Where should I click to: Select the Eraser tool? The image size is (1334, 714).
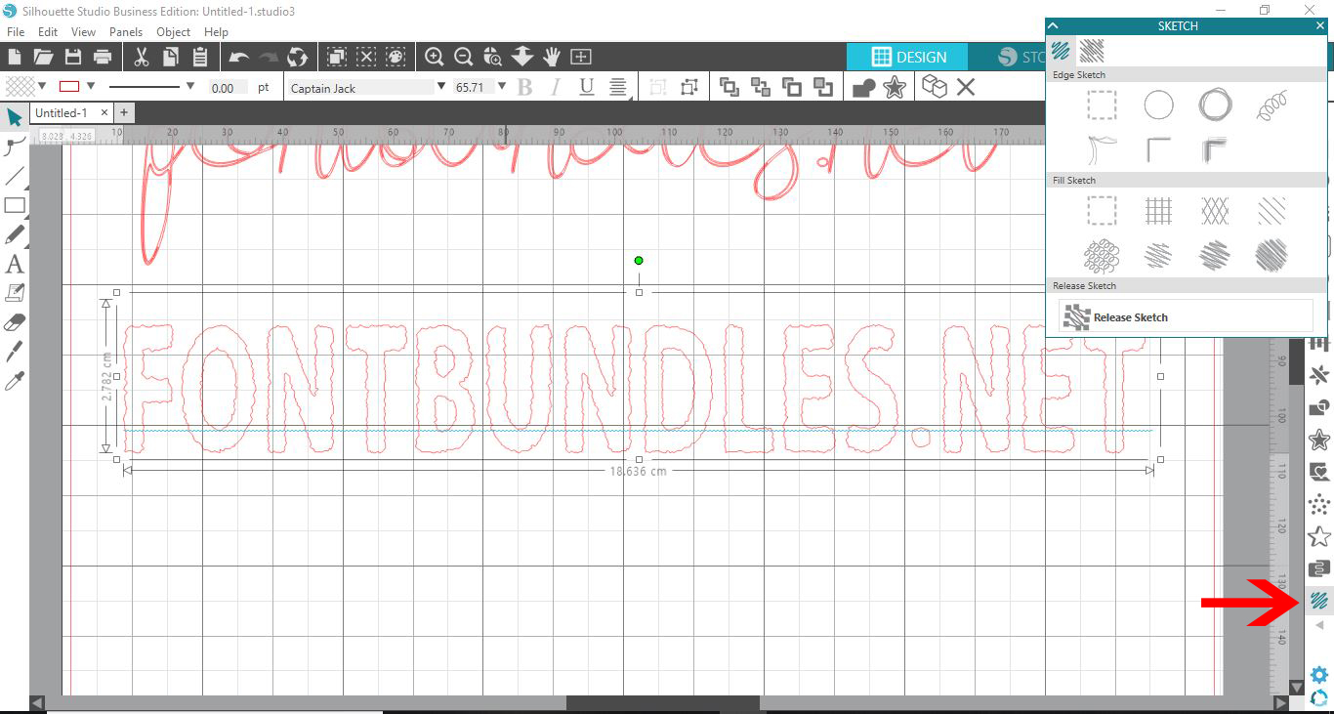(x=15, y=322)
